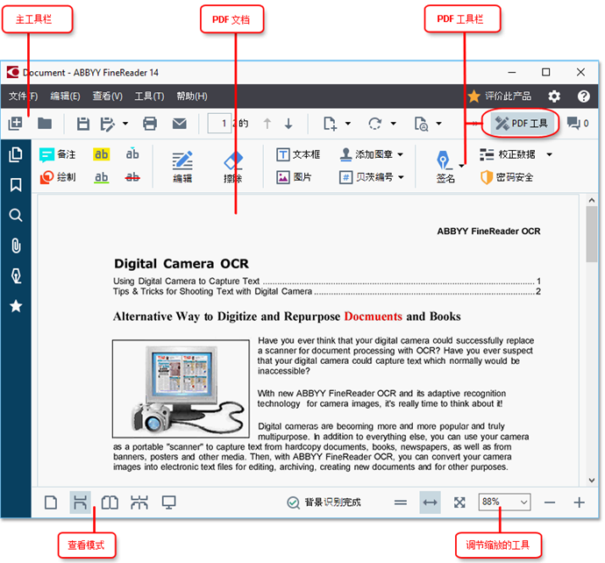Select the 绘制 draw tool
This screenshot has width=605, height=563.
coord(58,177)
